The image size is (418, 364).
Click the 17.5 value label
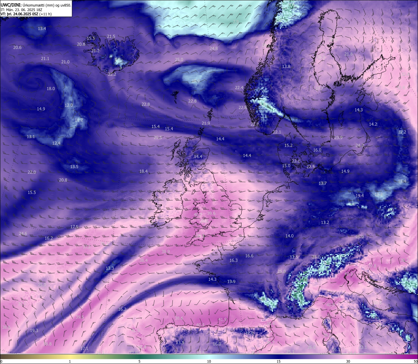tap(74, 227)
